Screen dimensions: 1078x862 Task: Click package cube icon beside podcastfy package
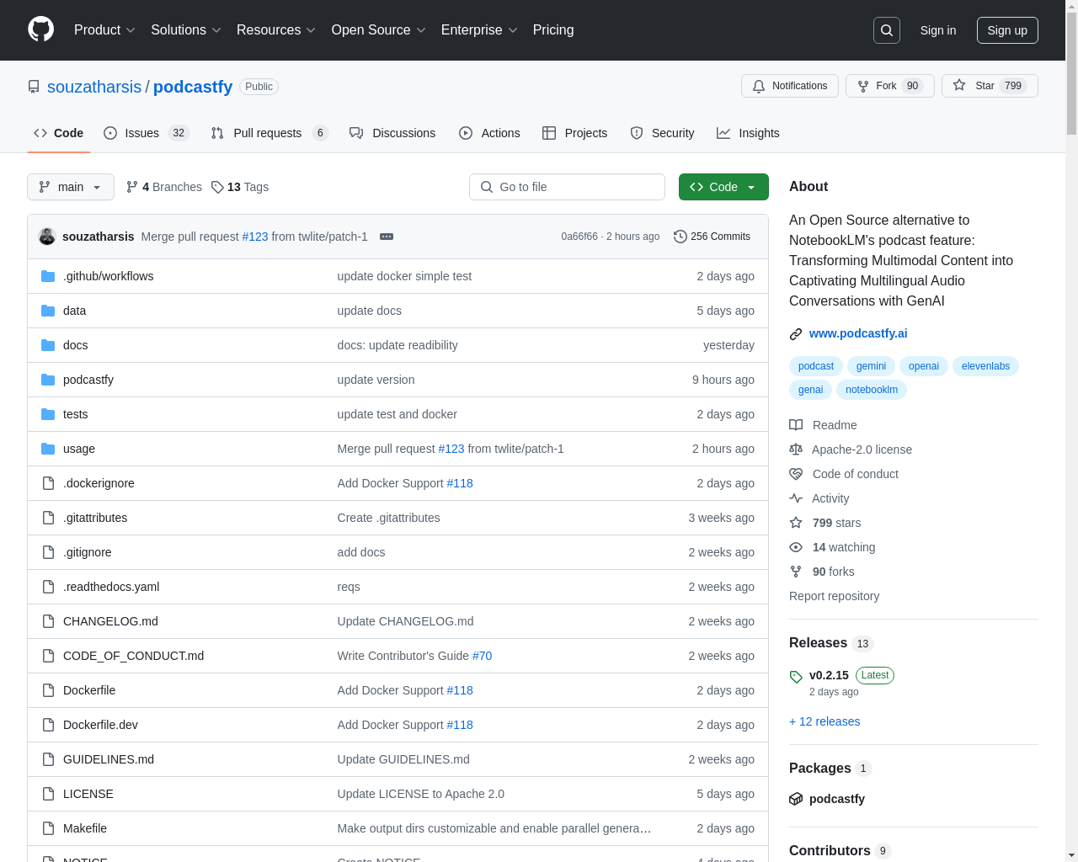tap(796, 799)
